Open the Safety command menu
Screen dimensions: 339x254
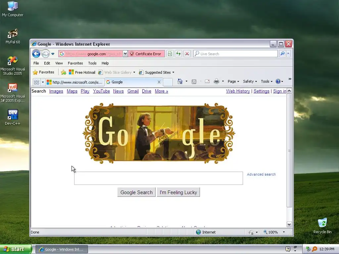(250, 81)
